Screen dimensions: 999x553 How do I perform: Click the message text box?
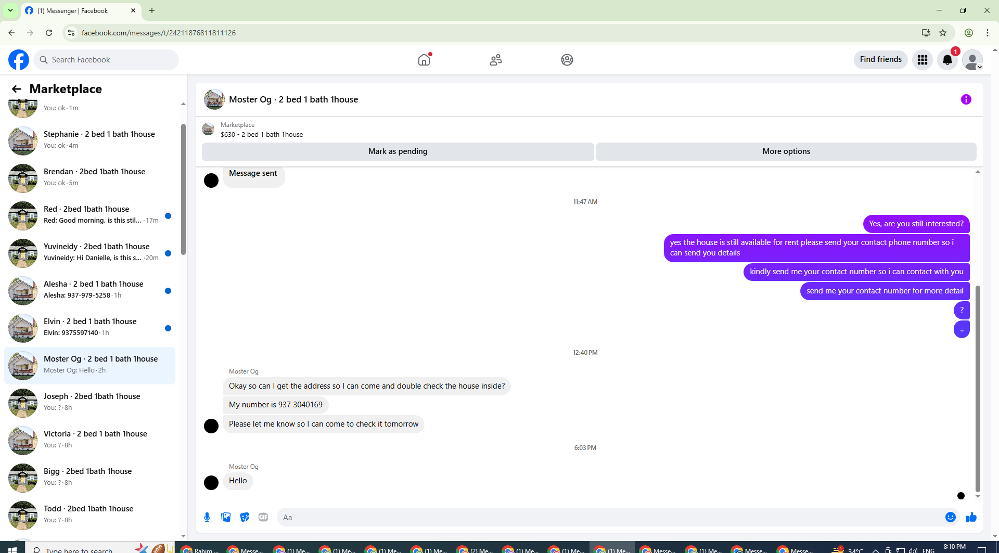click(x=609, y=517)
